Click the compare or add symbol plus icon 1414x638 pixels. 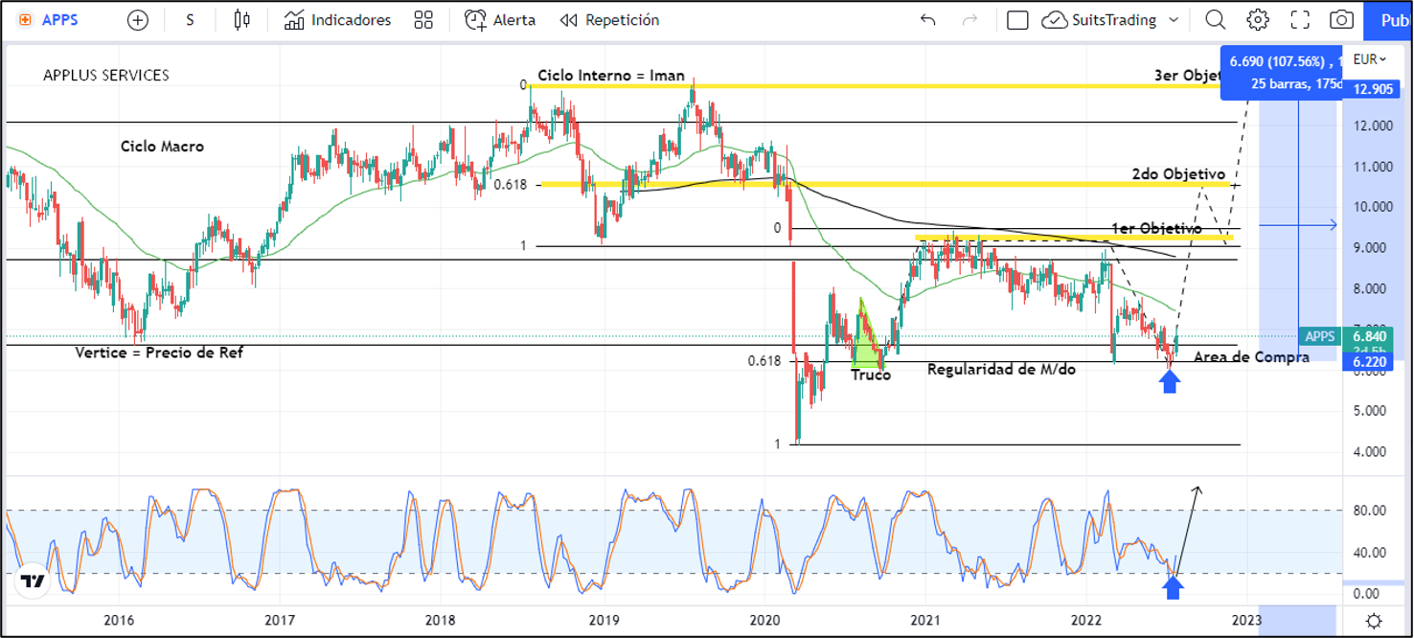pyautogui.click(x=138, y=20)
